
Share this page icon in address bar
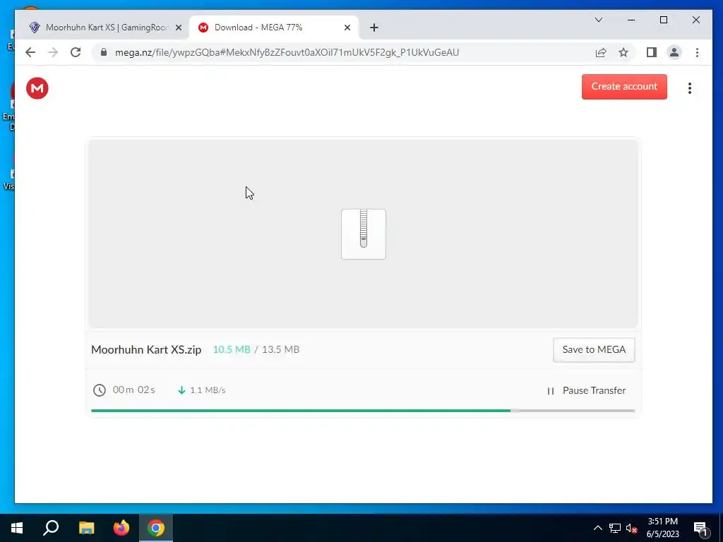(x=601, y=52)
